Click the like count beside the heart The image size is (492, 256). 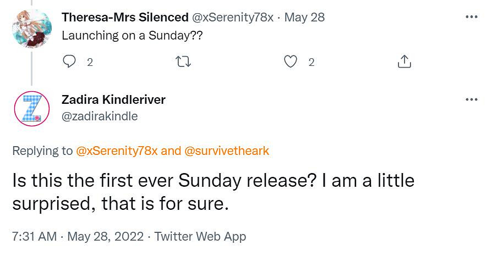(311, 62)
